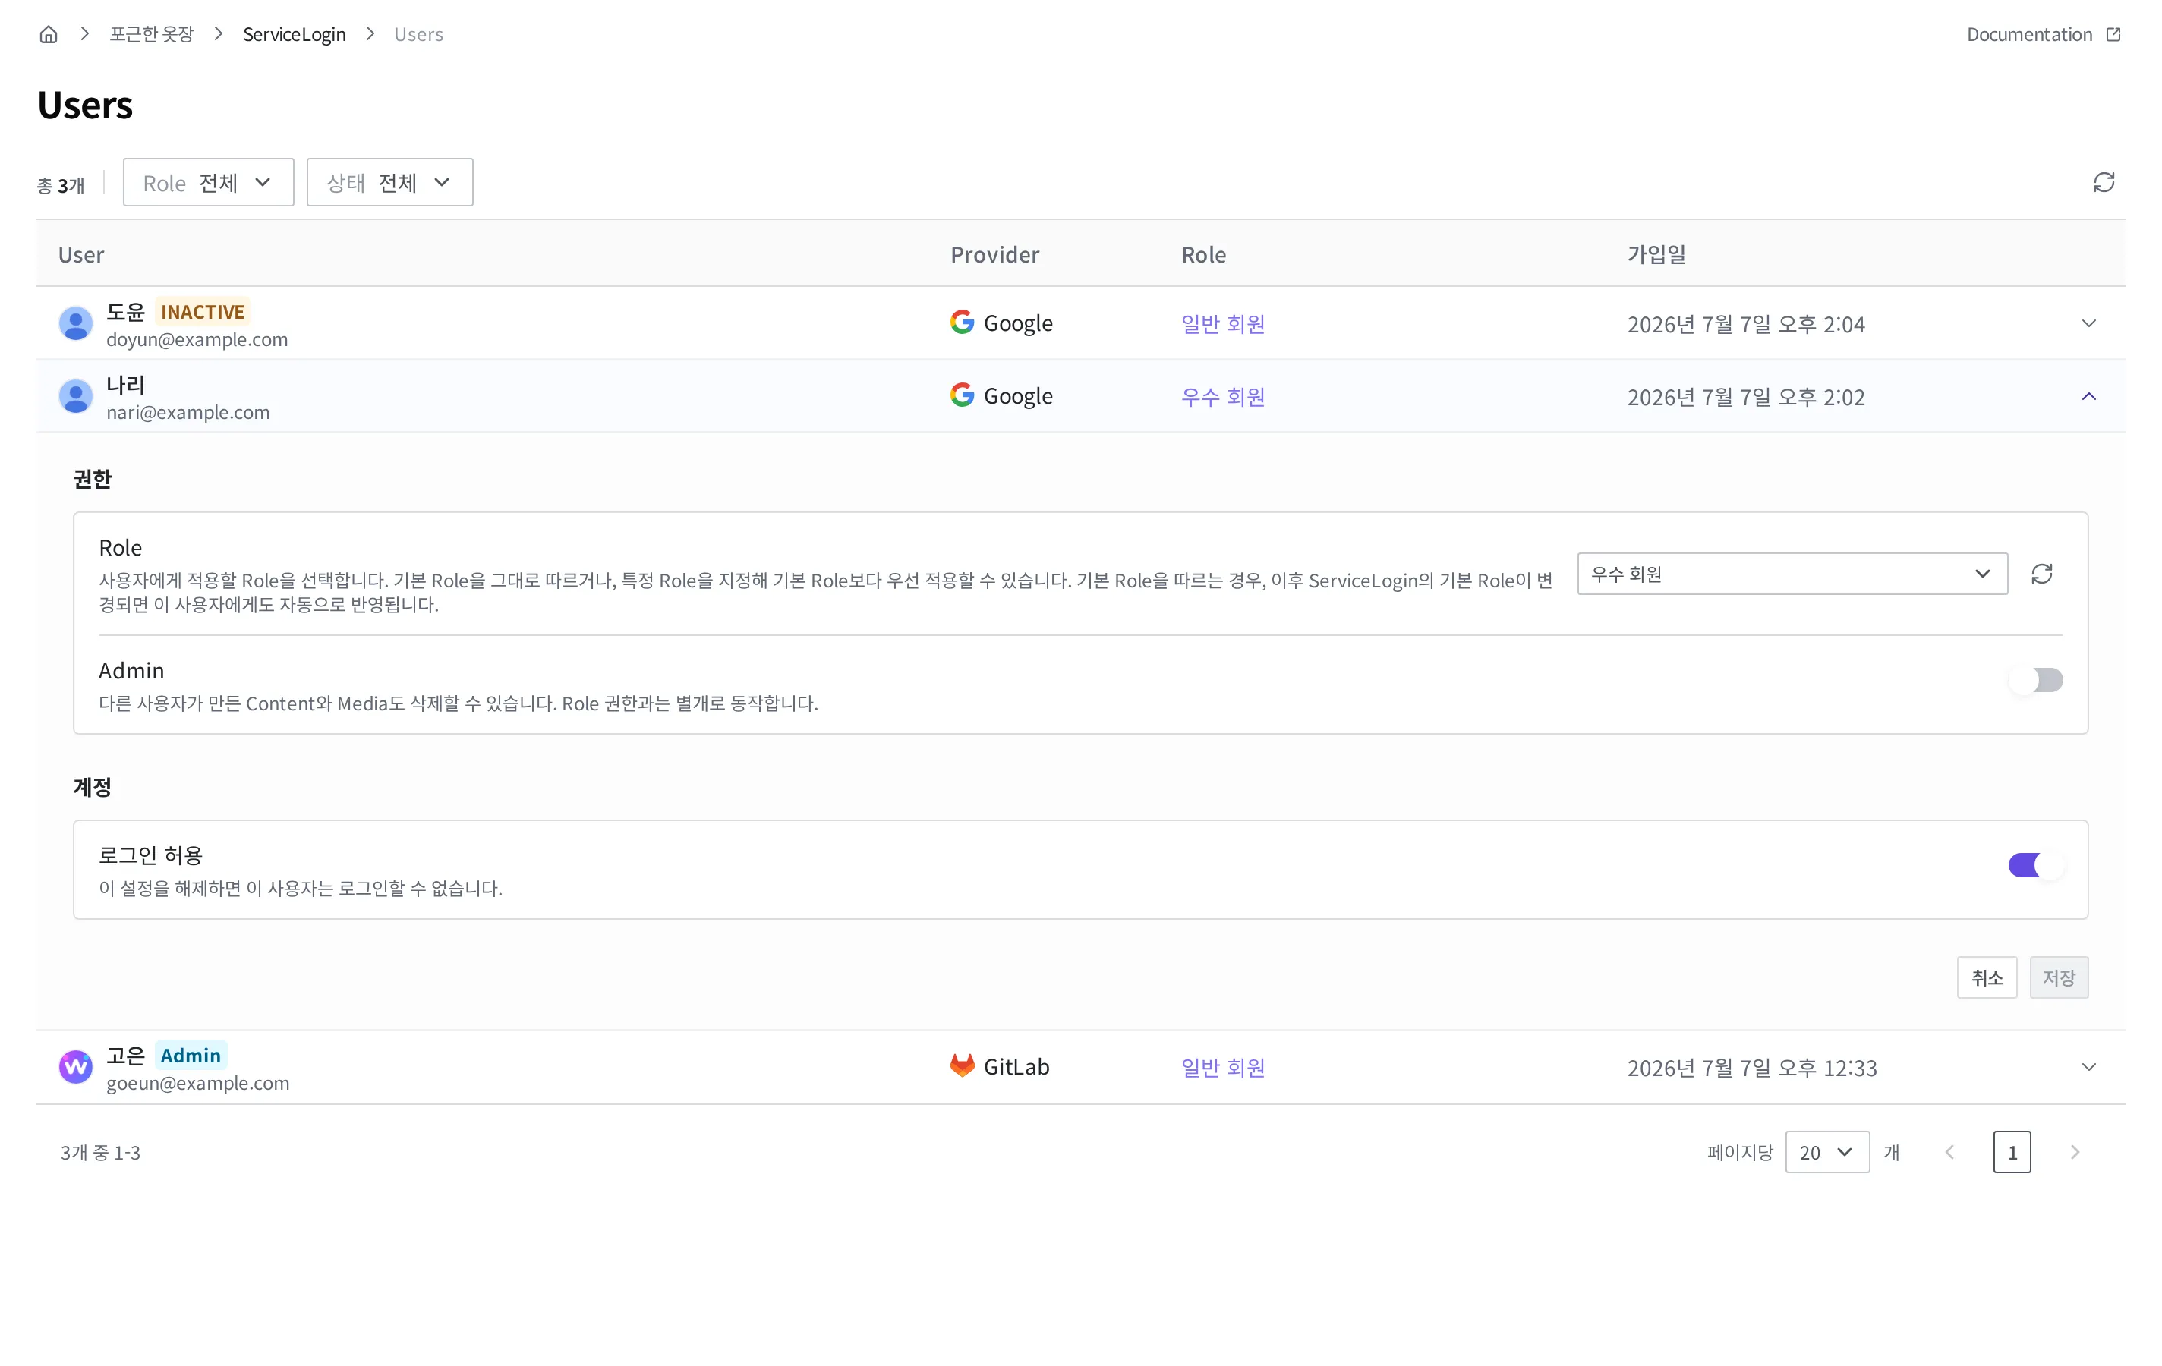This screenshot has height=1366, width=2162.
Task: Click 도윤's user avatar
Action: point(77,323)
